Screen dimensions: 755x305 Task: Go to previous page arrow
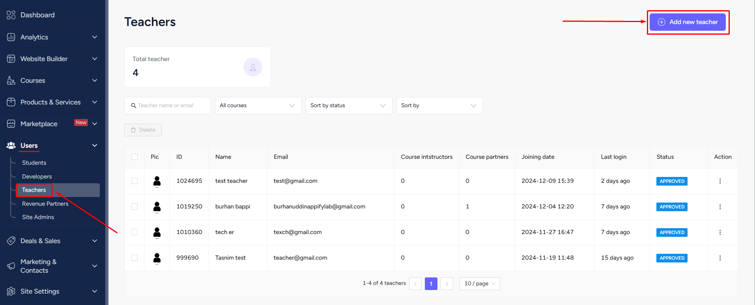[415, 284]
